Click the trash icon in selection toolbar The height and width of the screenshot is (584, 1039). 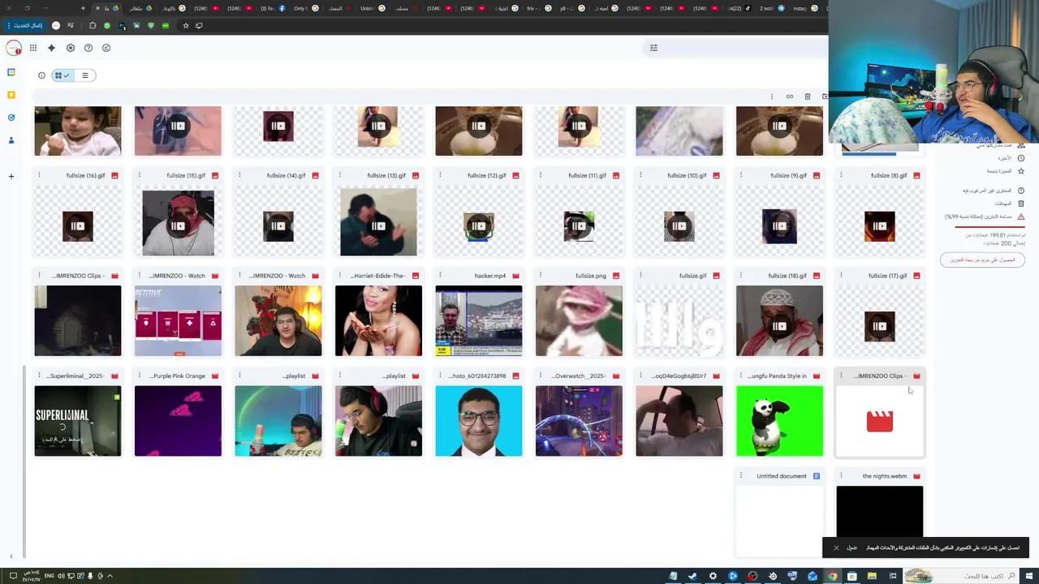click(807, 97)
